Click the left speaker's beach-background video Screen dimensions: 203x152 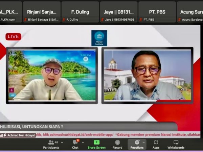pyautogui.click(x=52, y=75)
